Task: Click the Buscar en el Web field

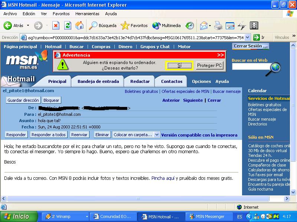Action: tap(251, 67)
